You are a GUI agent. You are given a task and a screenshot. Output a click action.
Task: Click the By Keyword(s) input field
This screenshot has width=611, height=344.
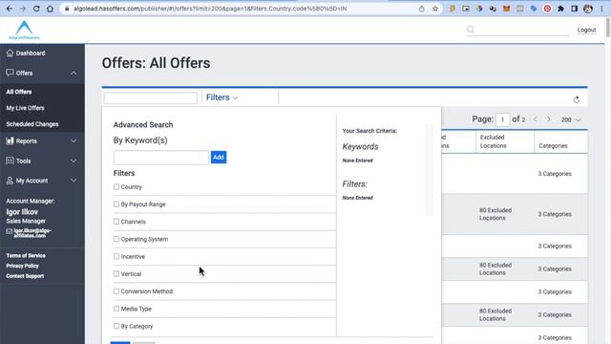tap(161, 158)
